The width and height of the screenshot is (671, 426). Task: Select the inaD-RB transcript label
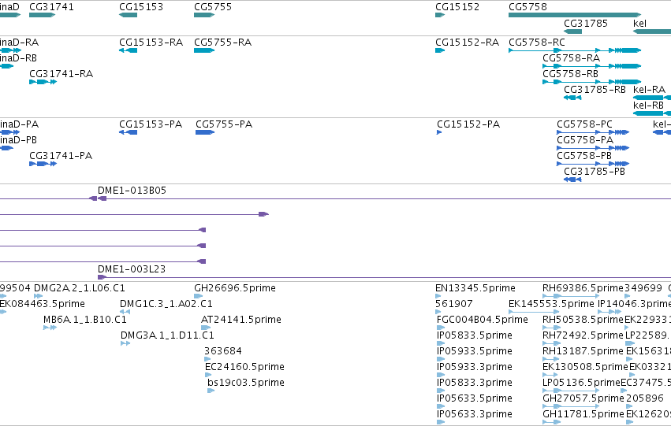point(18,57)
